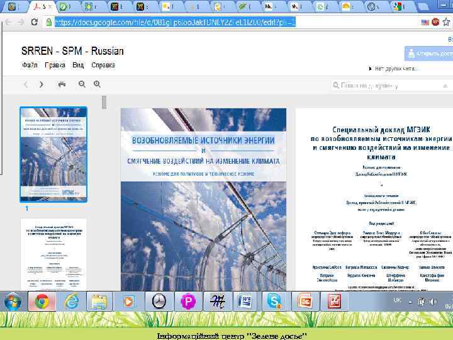Click the search field collapse arrow
453x340 pixels.
pos(445,86)
